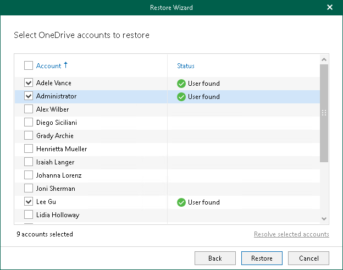Sort the list by Account column

coord(48,66)
